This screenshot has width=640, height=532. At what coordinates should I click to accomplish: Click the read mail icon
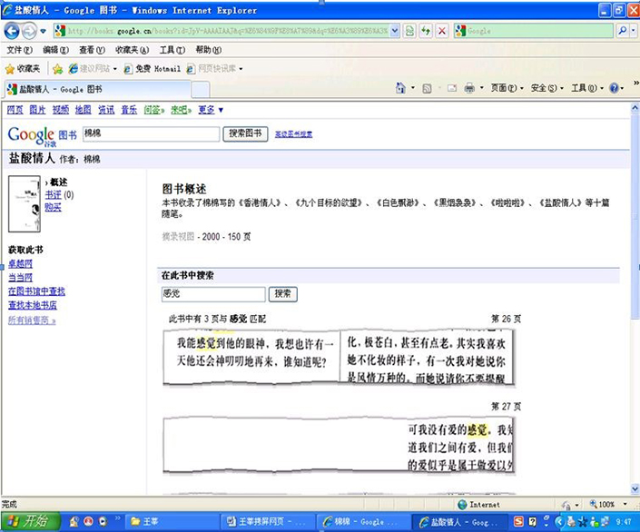452,88
